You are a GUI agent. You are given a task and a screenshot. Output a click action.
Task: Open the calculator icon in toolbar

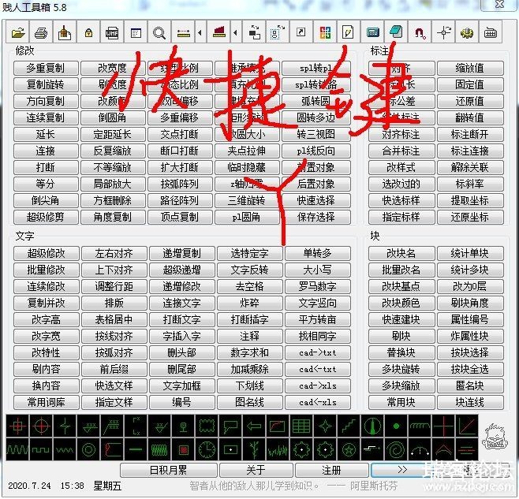tap(373, 32)
